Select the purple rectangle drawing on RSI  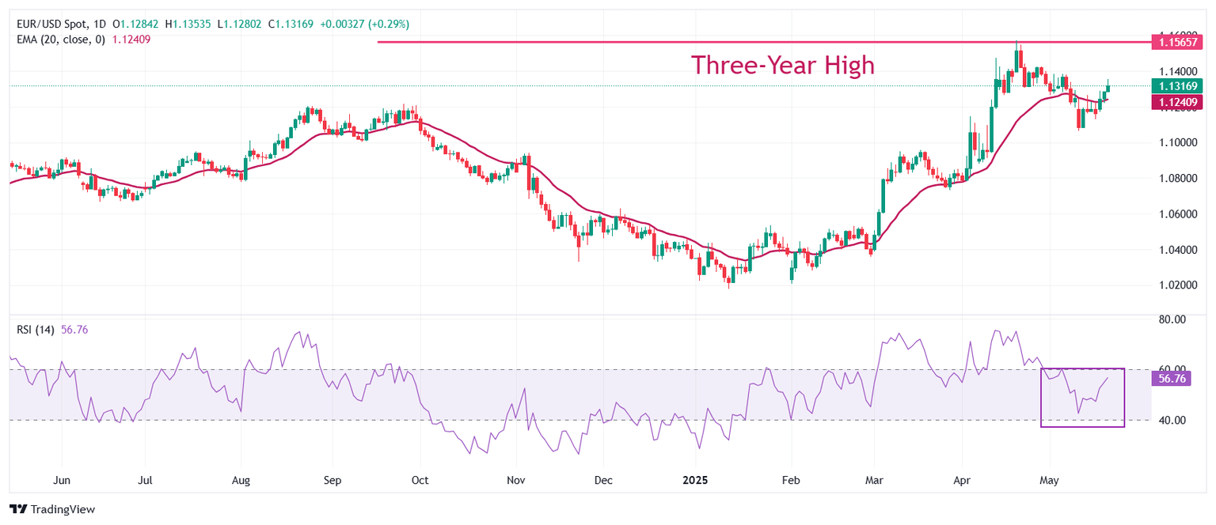pyautogui.click(x=1082, y=398)
